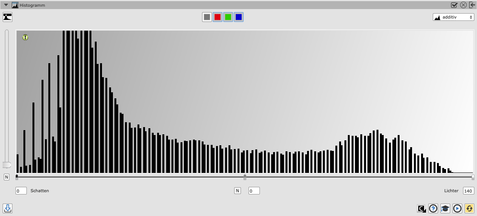Click the black C icon

pyautogui.click(x=421, y=208)
